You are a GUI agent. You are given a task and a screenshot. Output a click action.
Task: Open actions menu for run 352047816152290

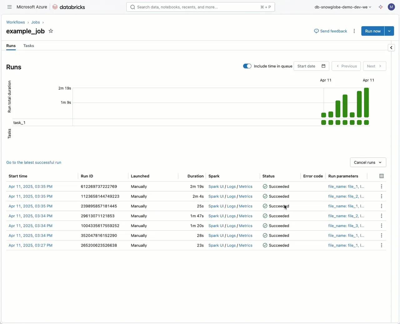pos(382,236)
